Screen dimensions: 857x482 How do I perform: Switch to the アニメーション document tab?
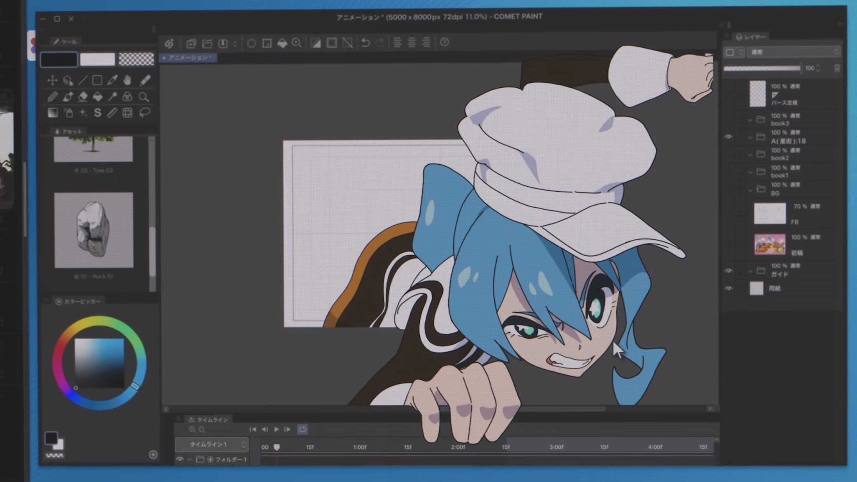tap(188, 58)
